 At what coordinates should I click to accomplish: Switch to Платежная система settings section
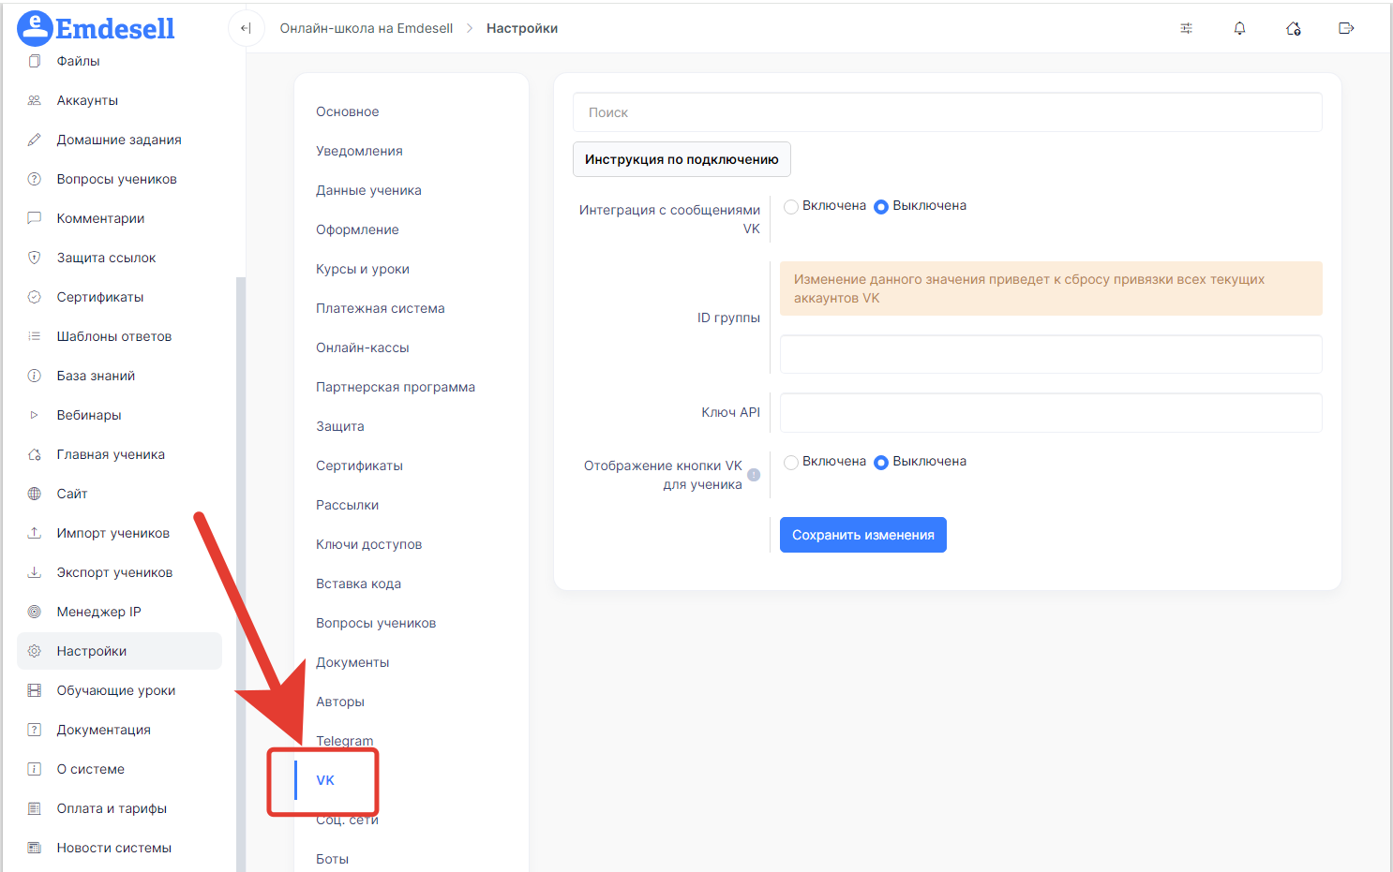pyautogui.click(x=380, y=308)
